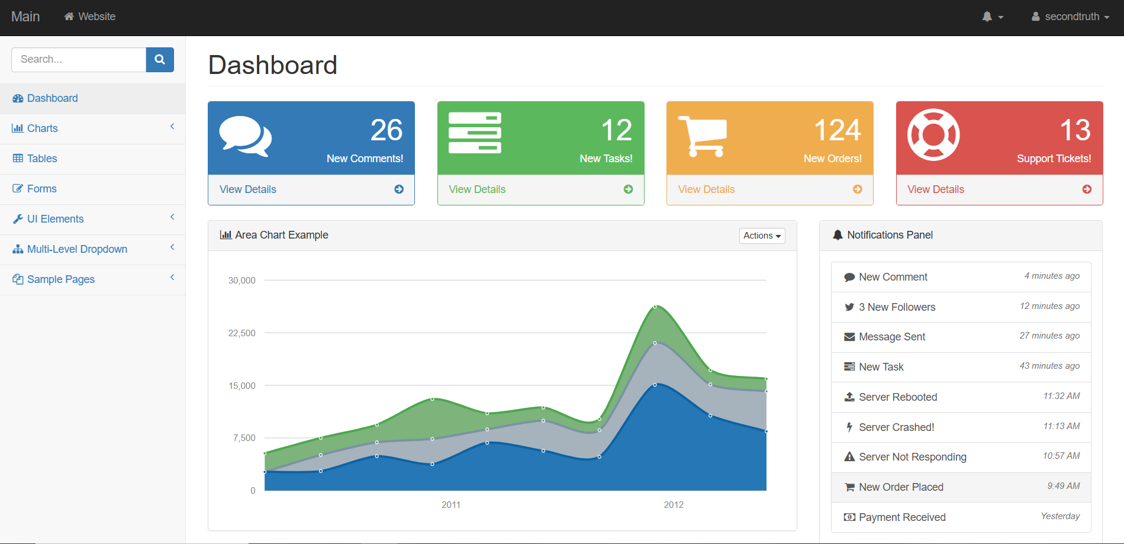Open the New Comment notification
This screenshot has height=544, width=1124.
tap(961, 277)
